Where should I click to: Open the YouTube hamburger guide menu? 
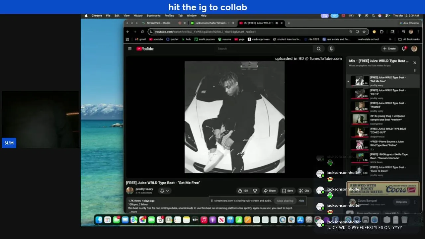pyautogui.click(x=130, y=49)
